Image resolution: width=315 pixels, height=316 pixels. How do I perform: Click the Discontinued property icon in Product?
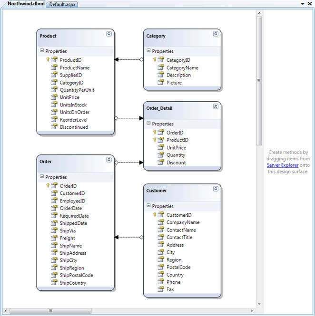point(54,126)
